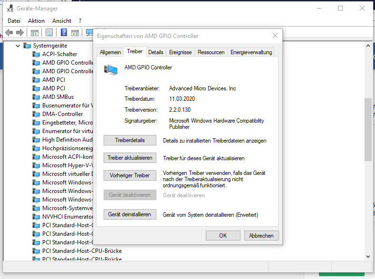Click the AMD SMBus device icon
This screenshot has width=375, height=279.
(36, 97)
